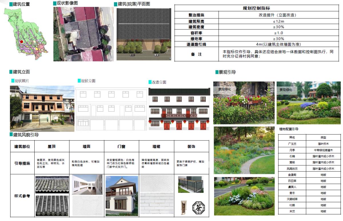Image resolution: width=343 pixels, height=221 pixels.
Task: Click the teal marker beside 景观引导 heading
Action: (217, 73)
